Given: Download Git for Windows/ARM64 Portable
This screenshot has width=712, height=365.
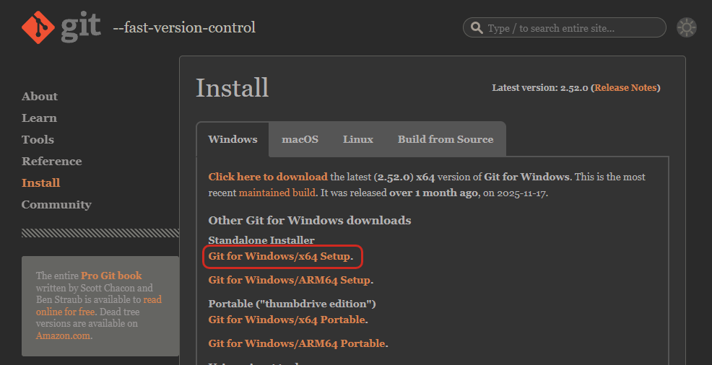Looking at the screenshot, I should (297, 343).
